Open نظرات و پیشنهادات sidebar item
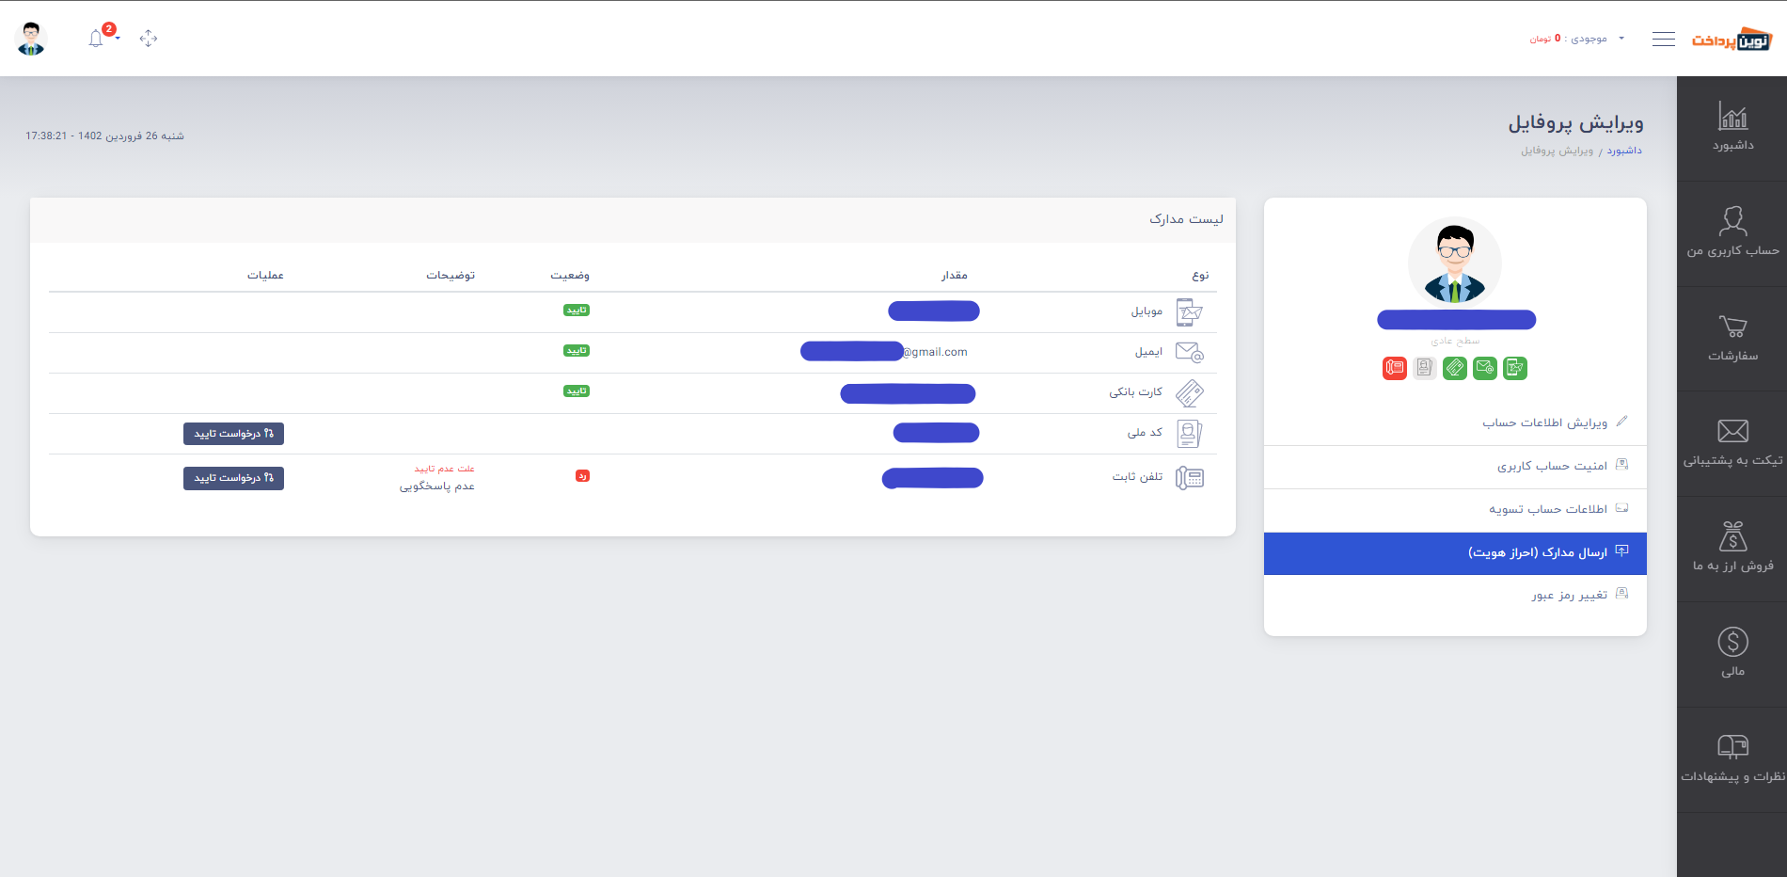Image resolution: width=1787 pixels, height=877 pixels. pyautogui.click(x=1732, y=760)
